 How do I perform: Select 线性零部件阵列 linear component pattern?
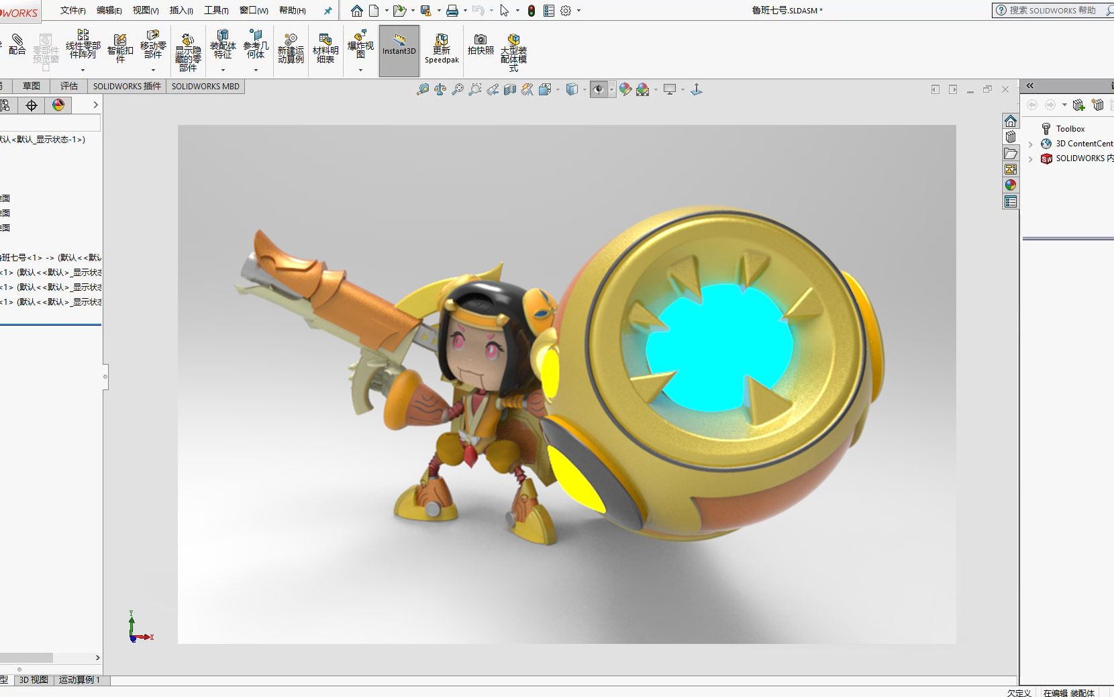(x=83, y=44)
